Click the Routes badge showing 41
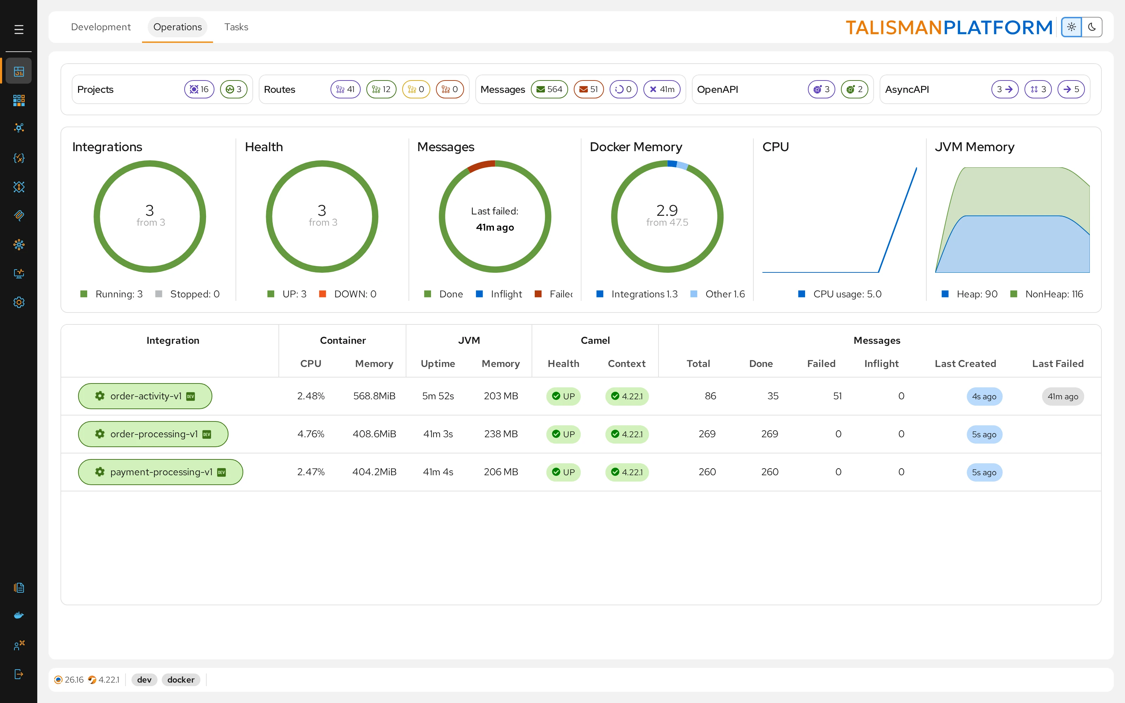 pos(345,89)
